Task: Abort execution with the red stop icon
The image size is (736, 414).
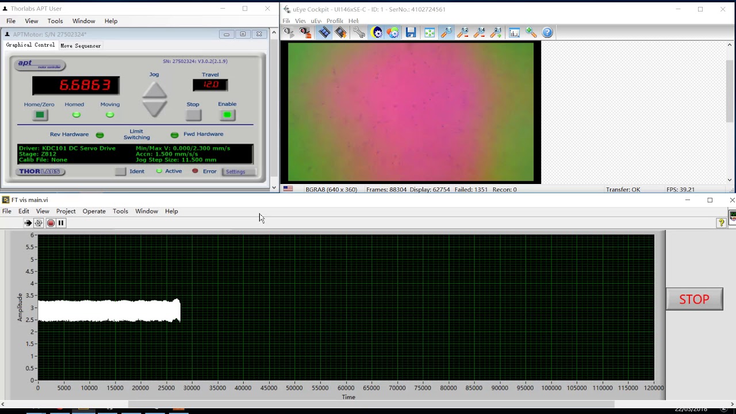Action: [51, 223]
